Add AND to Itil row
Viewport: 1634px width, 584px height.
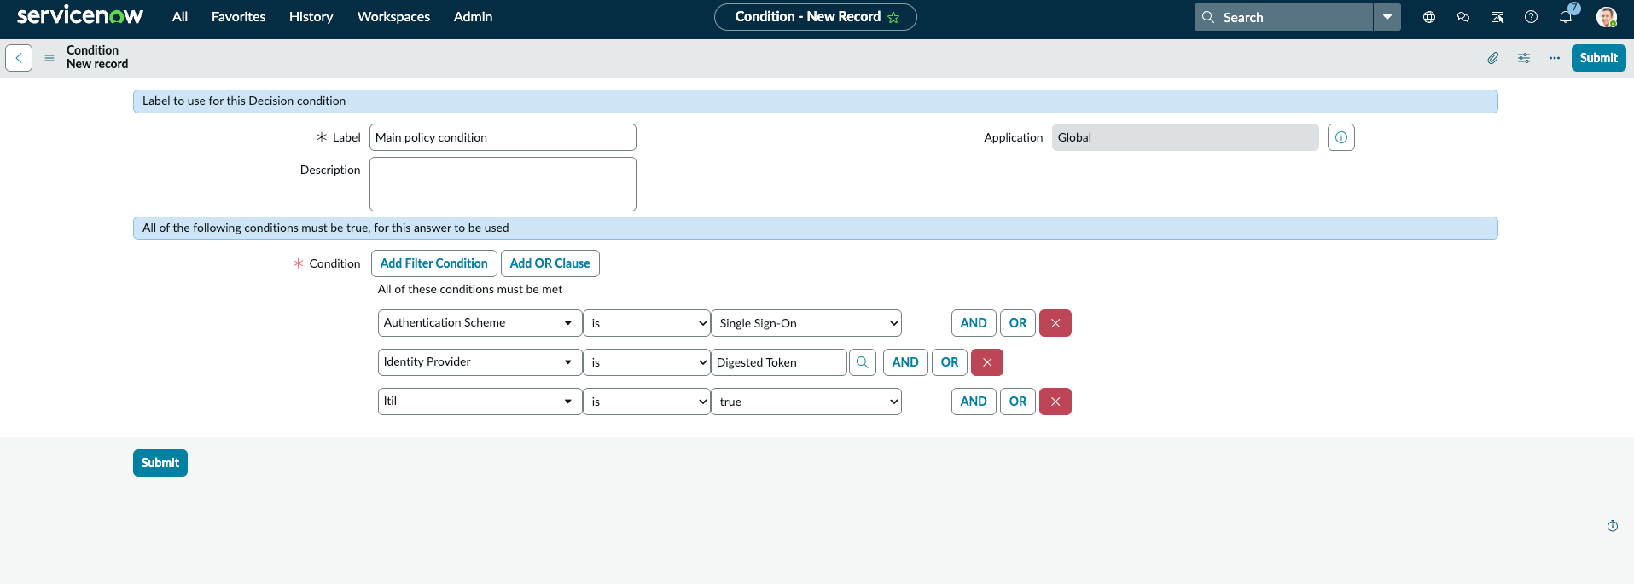coord(974,402)
